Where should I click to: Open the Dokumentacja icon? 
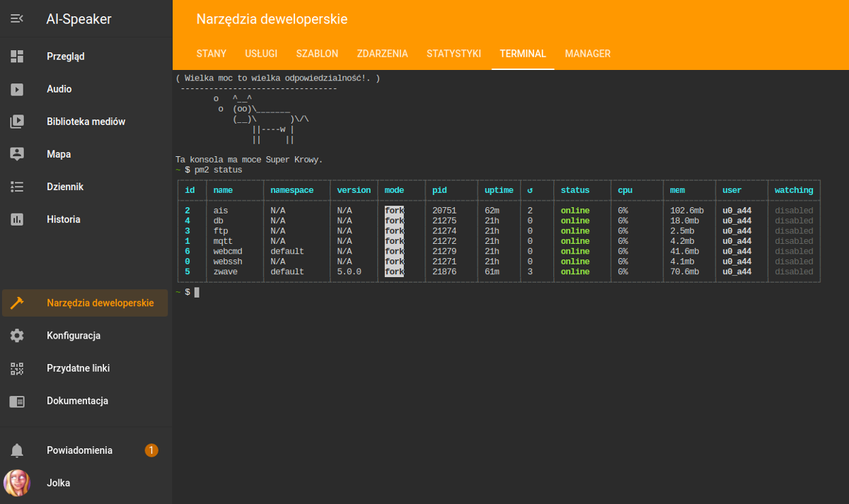tap(17, 401)
